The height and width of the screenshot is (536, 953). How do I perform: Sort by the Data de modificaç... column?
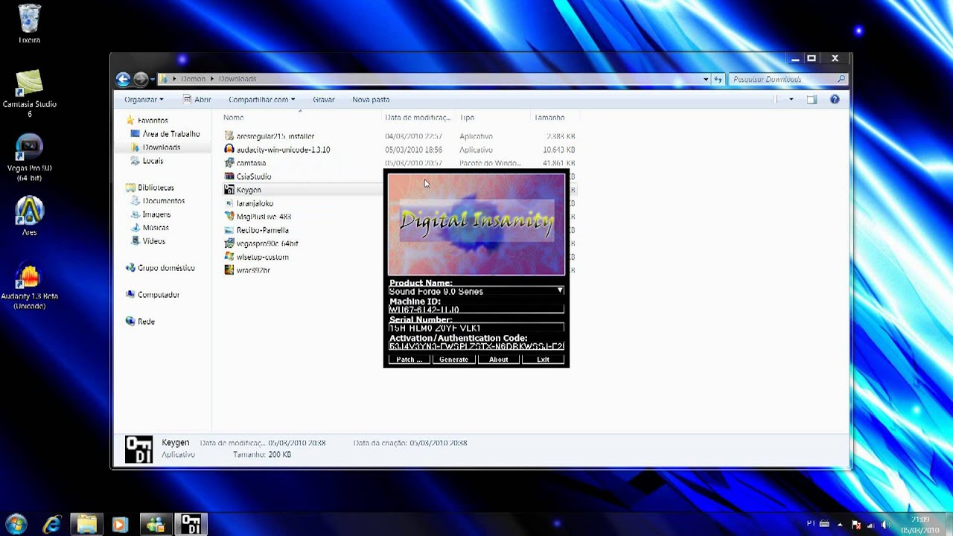pos(418,118)
